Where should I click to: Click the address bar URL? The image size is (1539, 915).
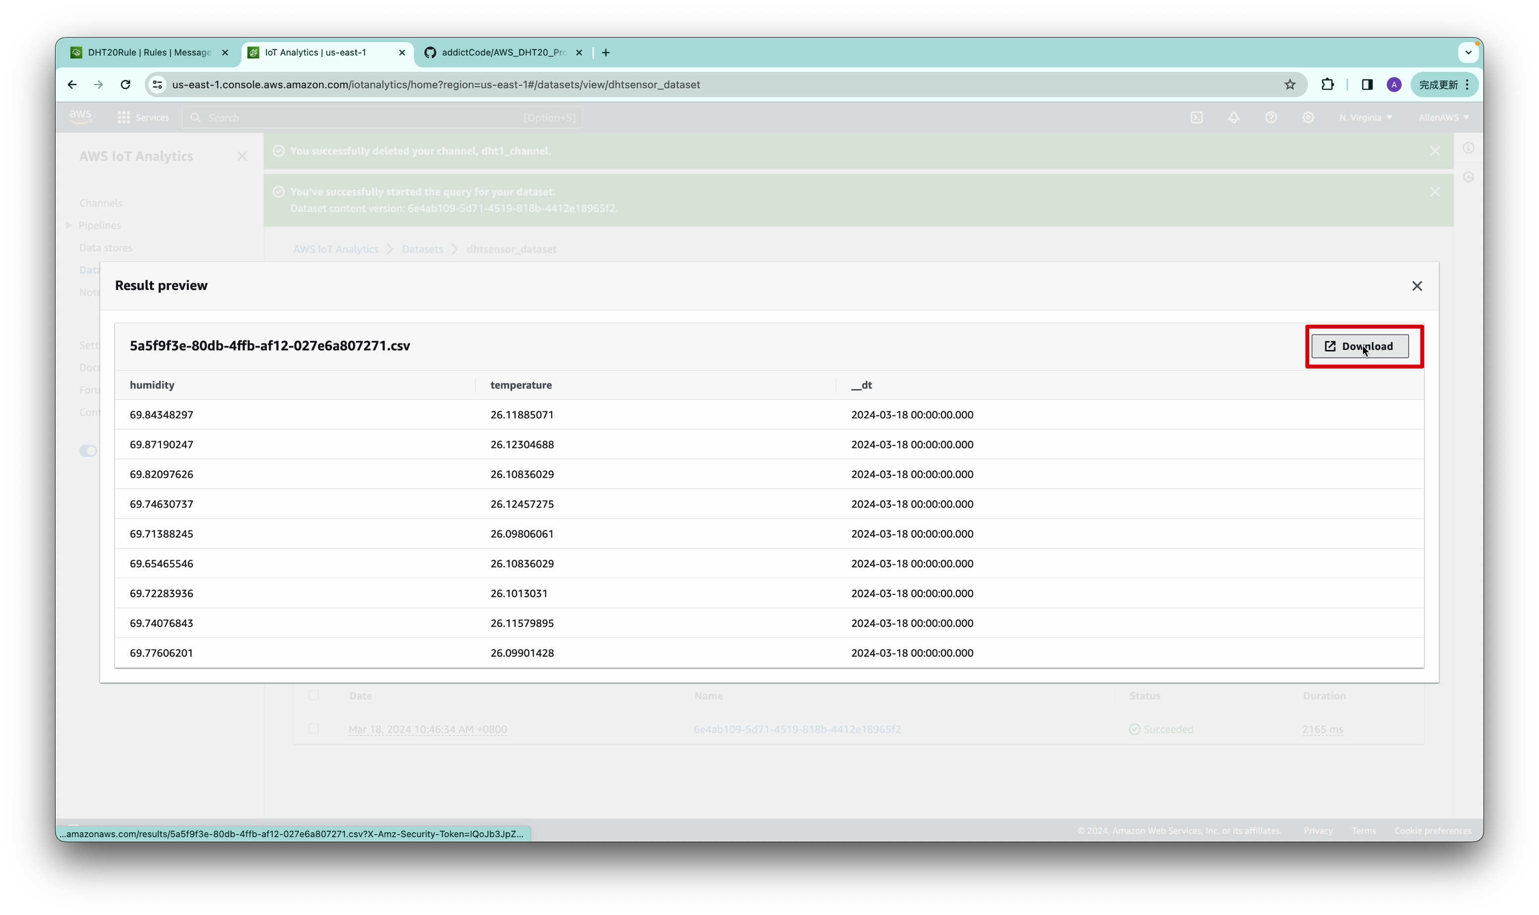tap(436, 84)
